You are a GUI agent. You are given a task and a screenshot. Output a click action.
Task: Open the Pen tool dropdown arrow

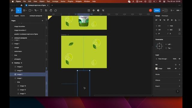(38, 10)
